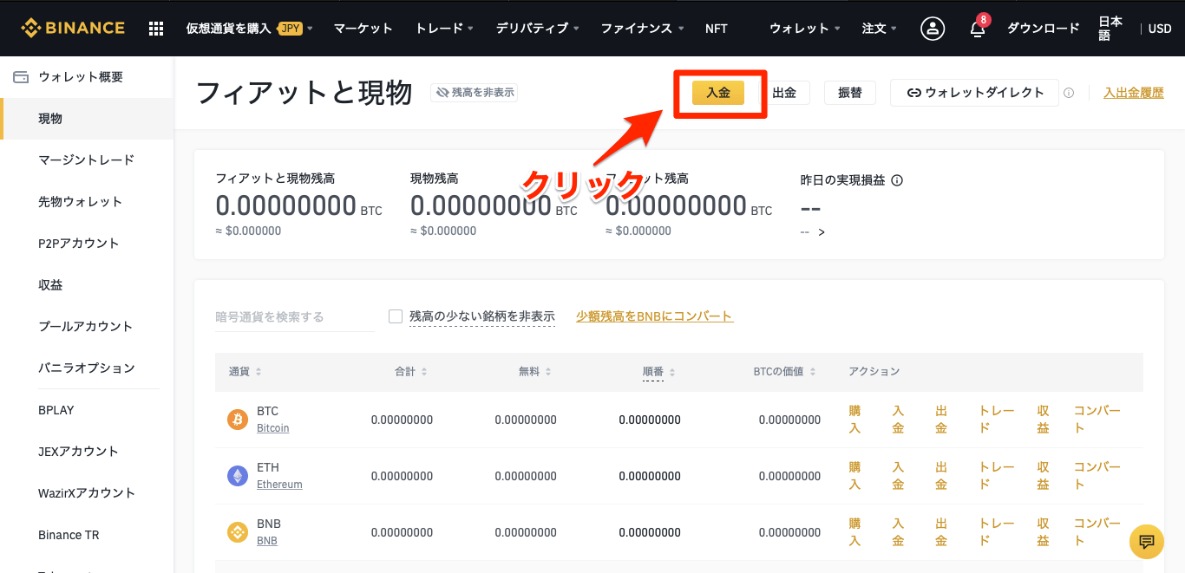Click the Binance logo
1185x573 pixels.
(x=73, y=29)
